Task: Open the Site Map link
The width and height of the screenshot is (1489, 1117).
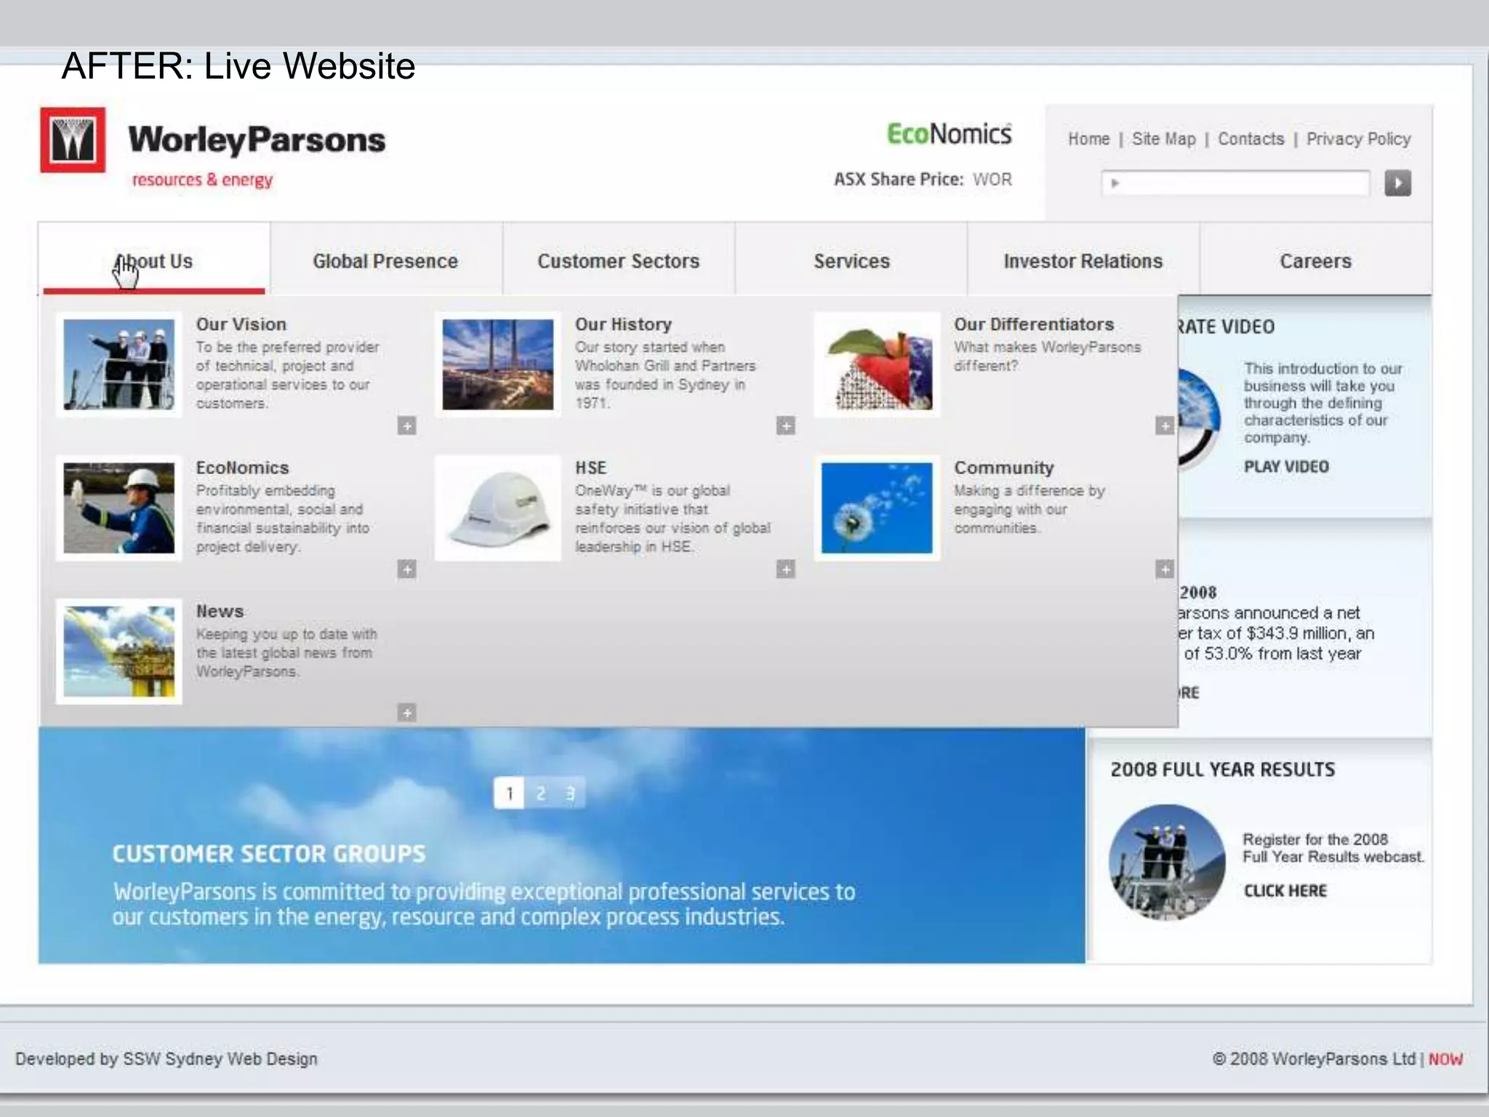Action: (x=1163, y=139)
